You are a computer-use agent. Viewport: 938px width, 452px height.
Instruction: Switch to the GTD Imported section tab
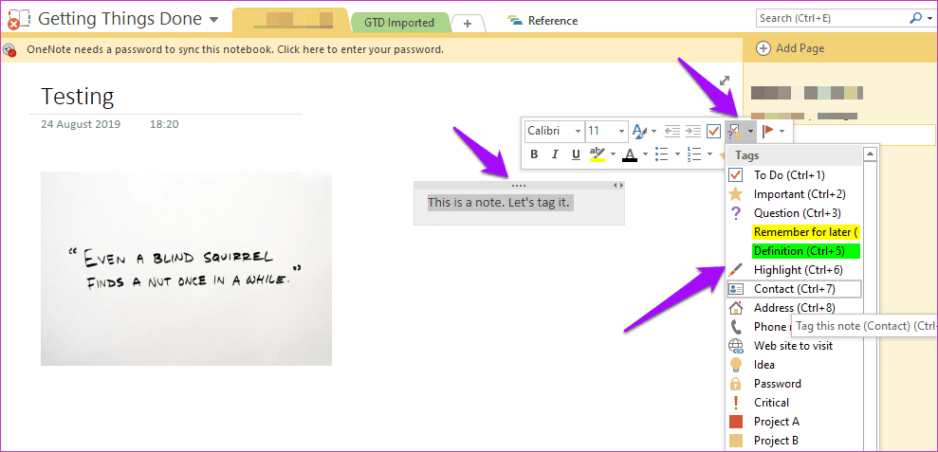coord(399,23)
